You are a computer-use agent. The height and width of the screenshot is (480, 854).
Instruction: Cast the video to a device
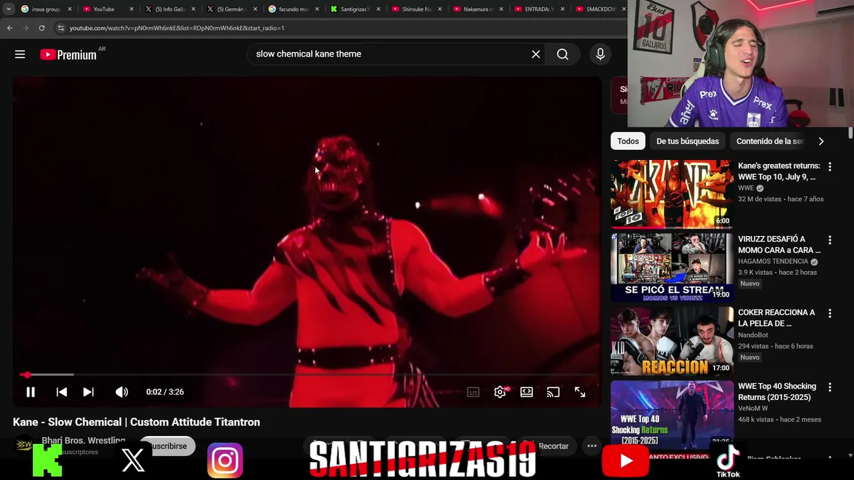[553, 392]
